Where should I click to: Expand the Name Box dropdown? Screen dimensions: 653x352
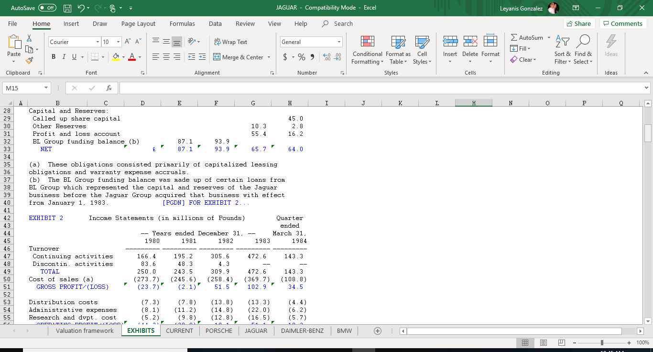(46, 88)
